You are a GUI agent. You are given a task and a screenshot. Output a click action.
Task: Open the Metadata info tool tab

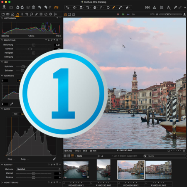[x=46, y=14]
